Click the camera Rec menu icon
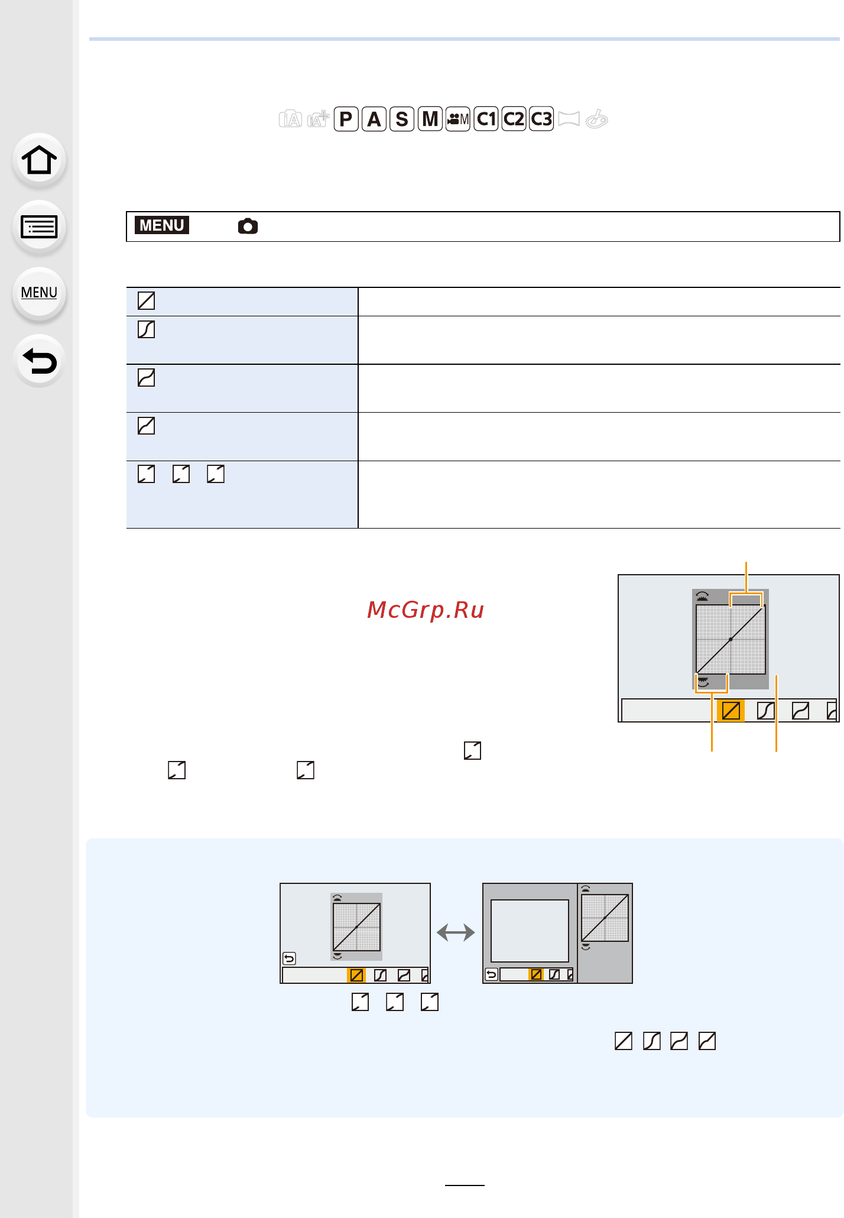Screen dimensions: 844x1218 coord(248,226)
